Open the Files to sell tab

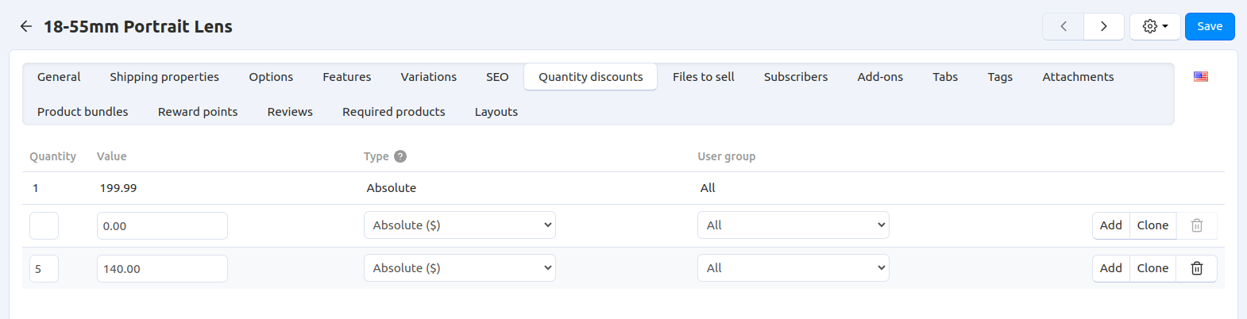coord(704,77)
